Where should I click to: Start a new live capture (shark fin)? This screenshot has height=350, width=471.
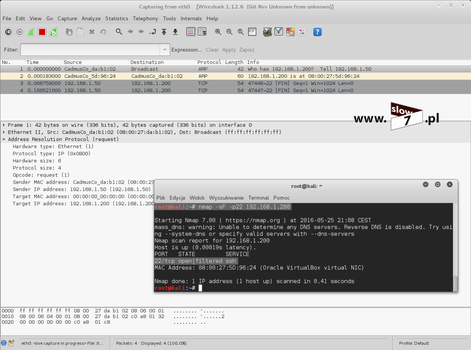[31, 32]
